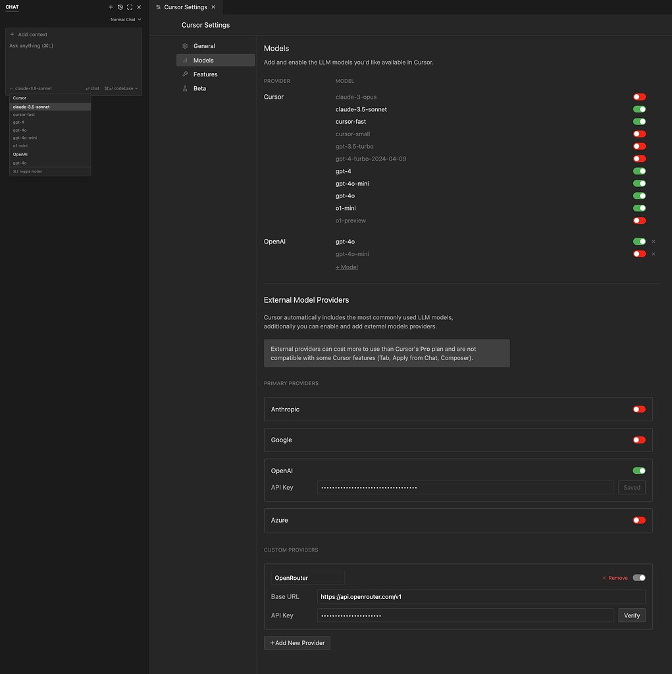Click the Verify button for OpenRouter API key

[x=631, y=615]
